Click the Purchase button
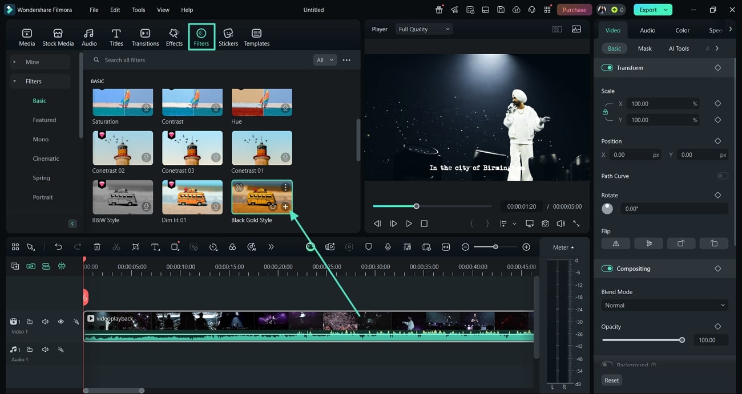Image resolution: width=742 pixels, height=394 pixels. tap(574, 10)
